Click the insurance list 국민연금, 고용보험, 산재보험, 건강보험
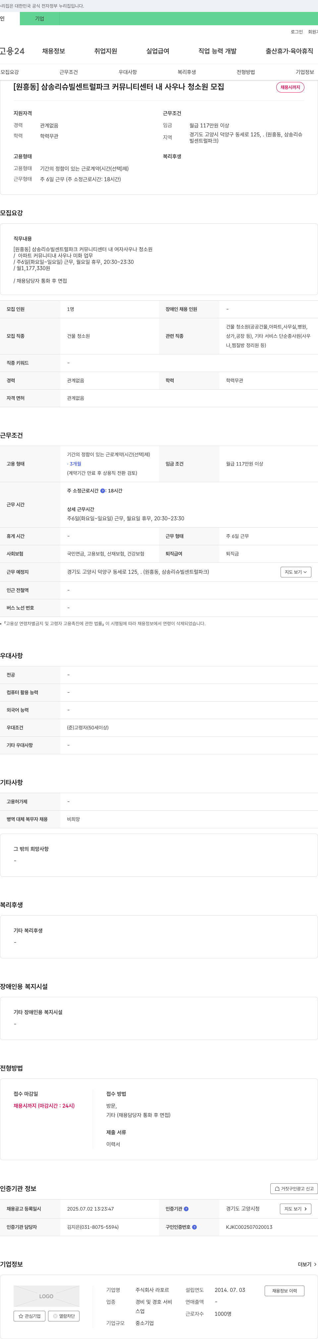This screenshot has height=1339, width=318. tap(105, 554)
